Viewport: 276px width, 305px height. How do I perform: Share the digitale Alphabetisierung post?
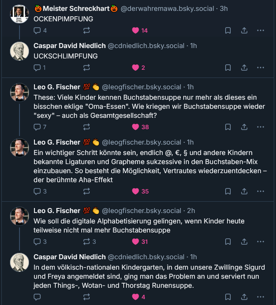coord(244,242)
